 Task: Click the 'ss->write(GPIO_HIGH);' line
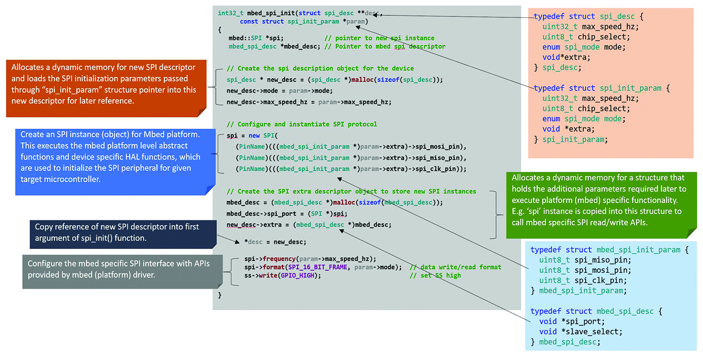(x=283, y=276)
